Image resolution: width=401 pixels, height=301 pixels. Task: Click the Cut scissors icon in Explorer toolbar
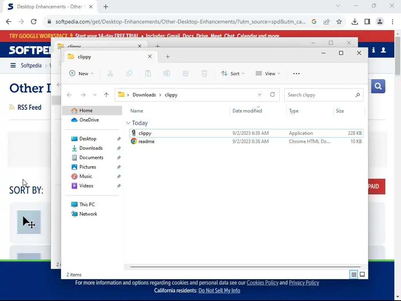(110, 74)
